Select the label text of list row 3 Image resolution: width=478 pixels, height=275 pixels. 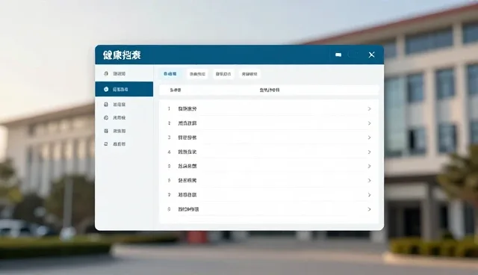pyautogui.click(x=187, y=137)
